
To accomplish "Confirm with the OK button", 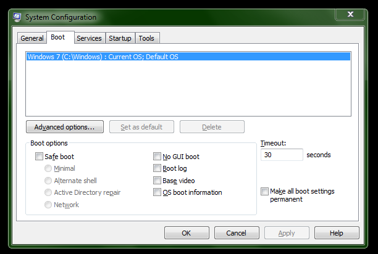I will tap(187, 233).
